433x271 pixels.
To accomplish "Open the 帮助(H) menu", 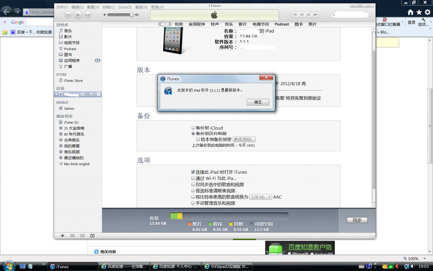I will coord(157,7).
